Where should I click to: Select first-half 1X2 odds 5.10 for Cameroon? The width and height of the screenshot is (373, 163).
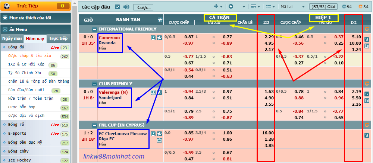[356, 37]
